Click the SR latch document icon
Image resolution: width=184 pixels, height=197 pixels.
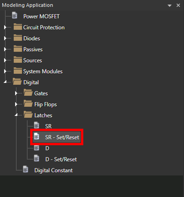click(37, 125)
